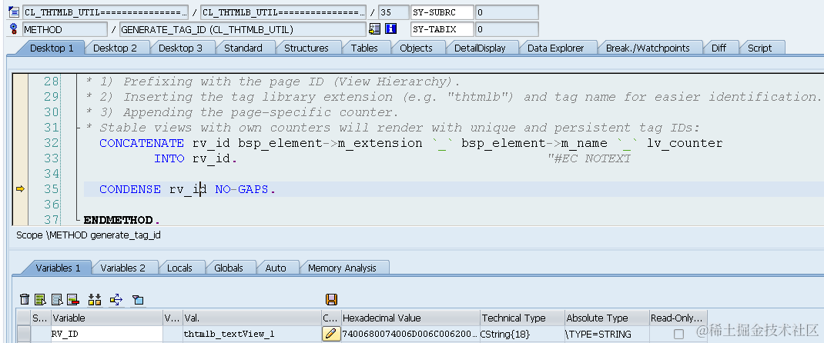
Task: Switch to the Desktop 2 tab
Action: 115,48
